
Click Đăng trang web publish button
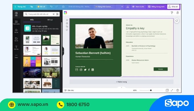pyautogui.click(x=156, y=7)
